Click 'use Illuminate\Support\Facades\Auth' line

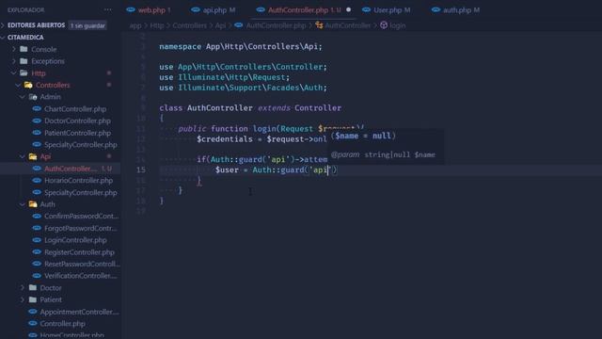click(243, 88)
